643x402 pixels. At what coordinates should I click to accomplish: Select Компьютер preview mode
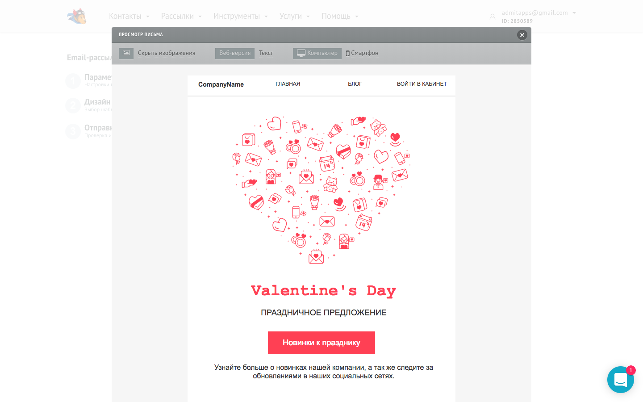[317, 53]
